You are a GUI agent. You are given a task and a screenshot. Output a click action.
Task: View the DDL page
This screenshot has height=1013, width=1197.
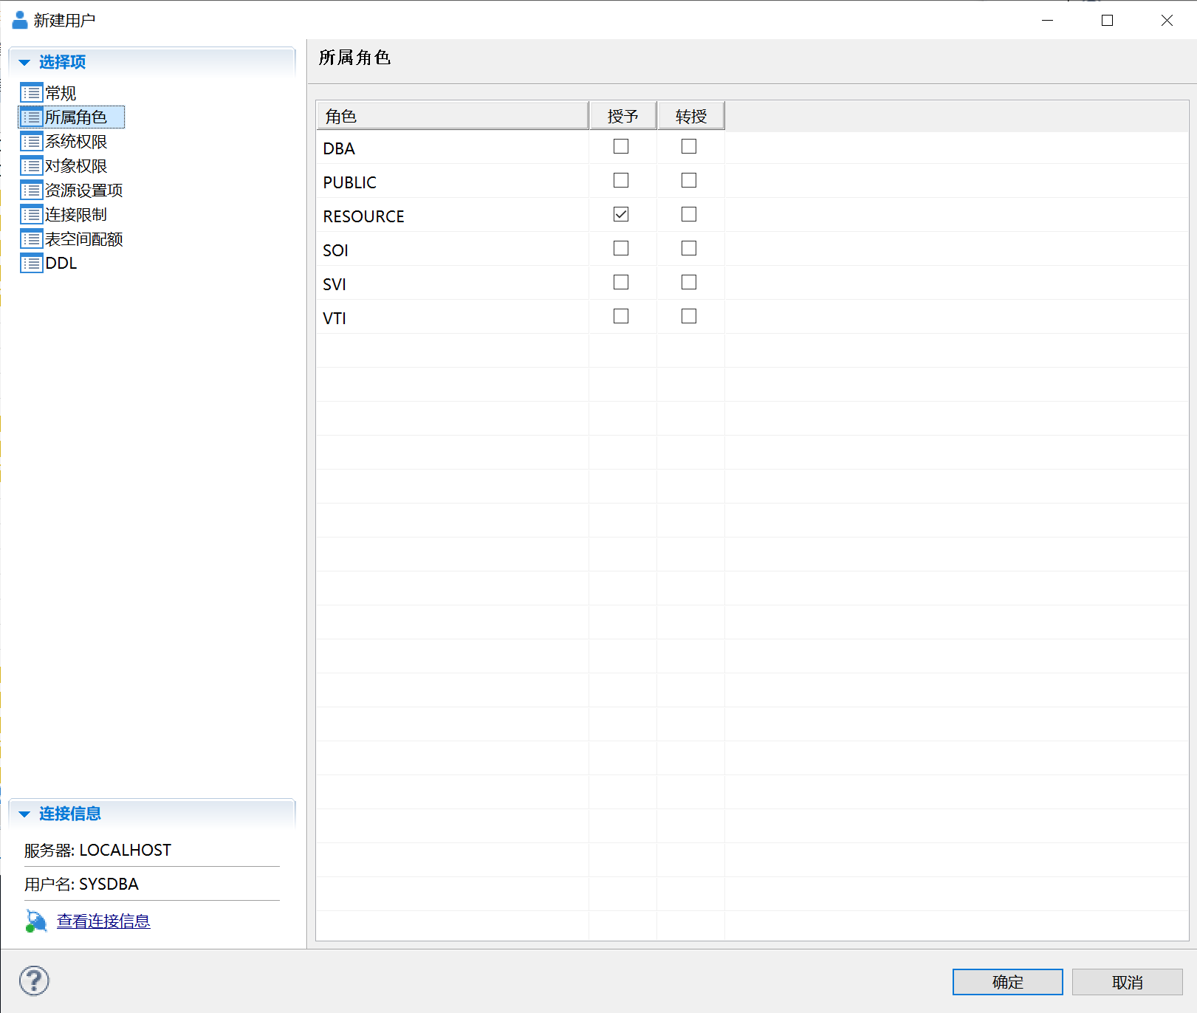[x=61, y=264]
